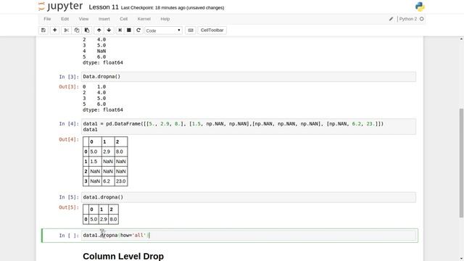Rename notebook title Lesson 11
464x261 pixels.
pyautogui.click(x=104, y=7)
